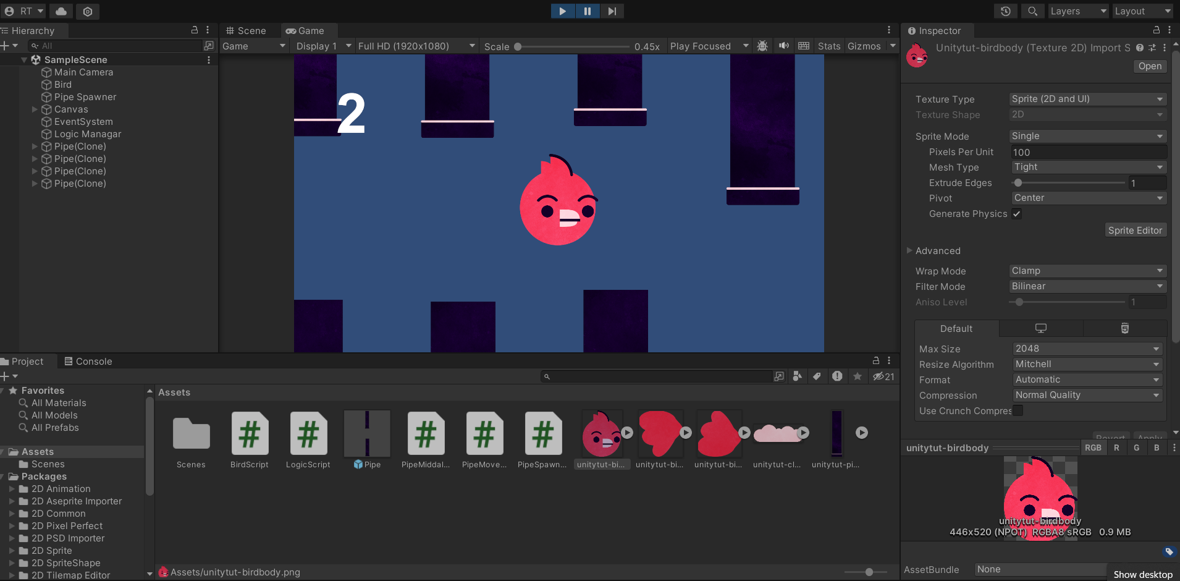Select Pipe Spawner in Hierarchy
Image resolution: width=1180 pixels, height=581 pixels.
coord(85,97)
